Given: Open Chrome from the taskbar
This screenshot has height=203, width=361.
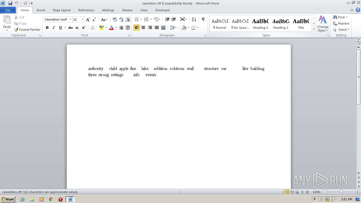Looking at the screenshot, I should 51,199.
